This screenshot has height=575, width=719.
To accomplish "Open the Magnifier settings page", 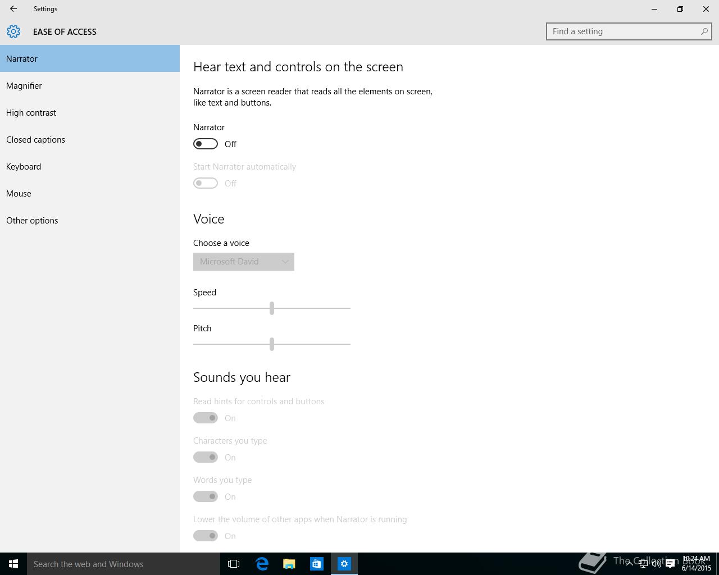I will (90, 85).
